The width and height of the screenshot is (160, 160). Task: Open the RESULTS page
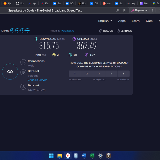pos(106,31)
